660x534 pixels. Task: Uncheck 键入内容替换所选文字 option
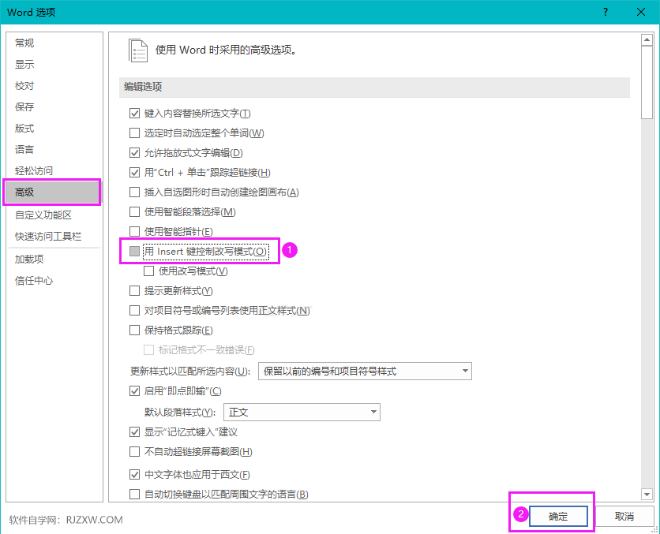pos(134,113)
